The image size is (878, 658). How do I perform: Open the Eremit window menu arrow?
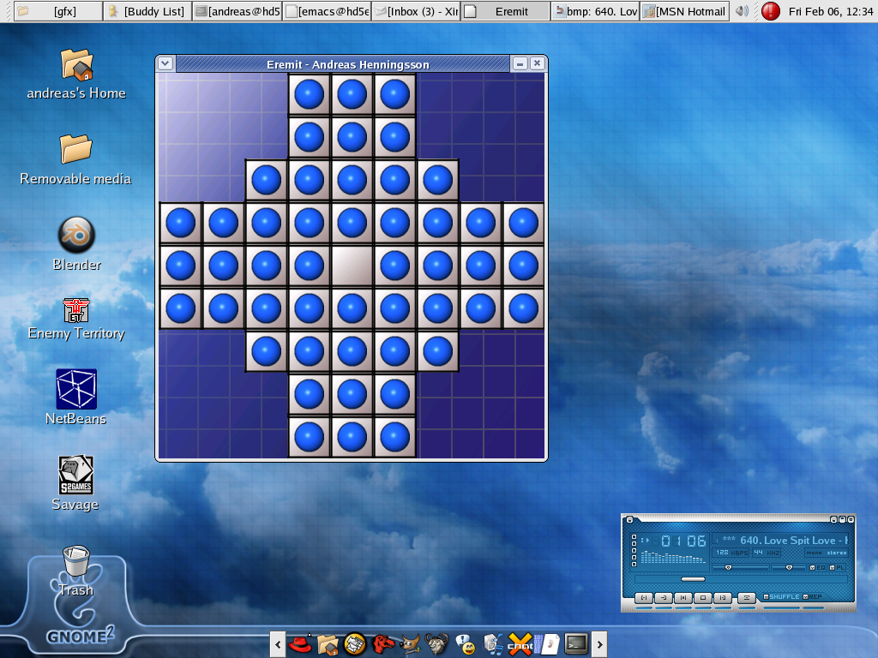coord(165,63)
